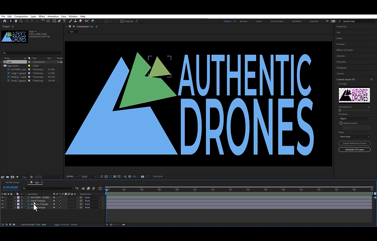The image size is (377, 241).
Task: Open the Animation menu
Action: [x=53, y=16]
